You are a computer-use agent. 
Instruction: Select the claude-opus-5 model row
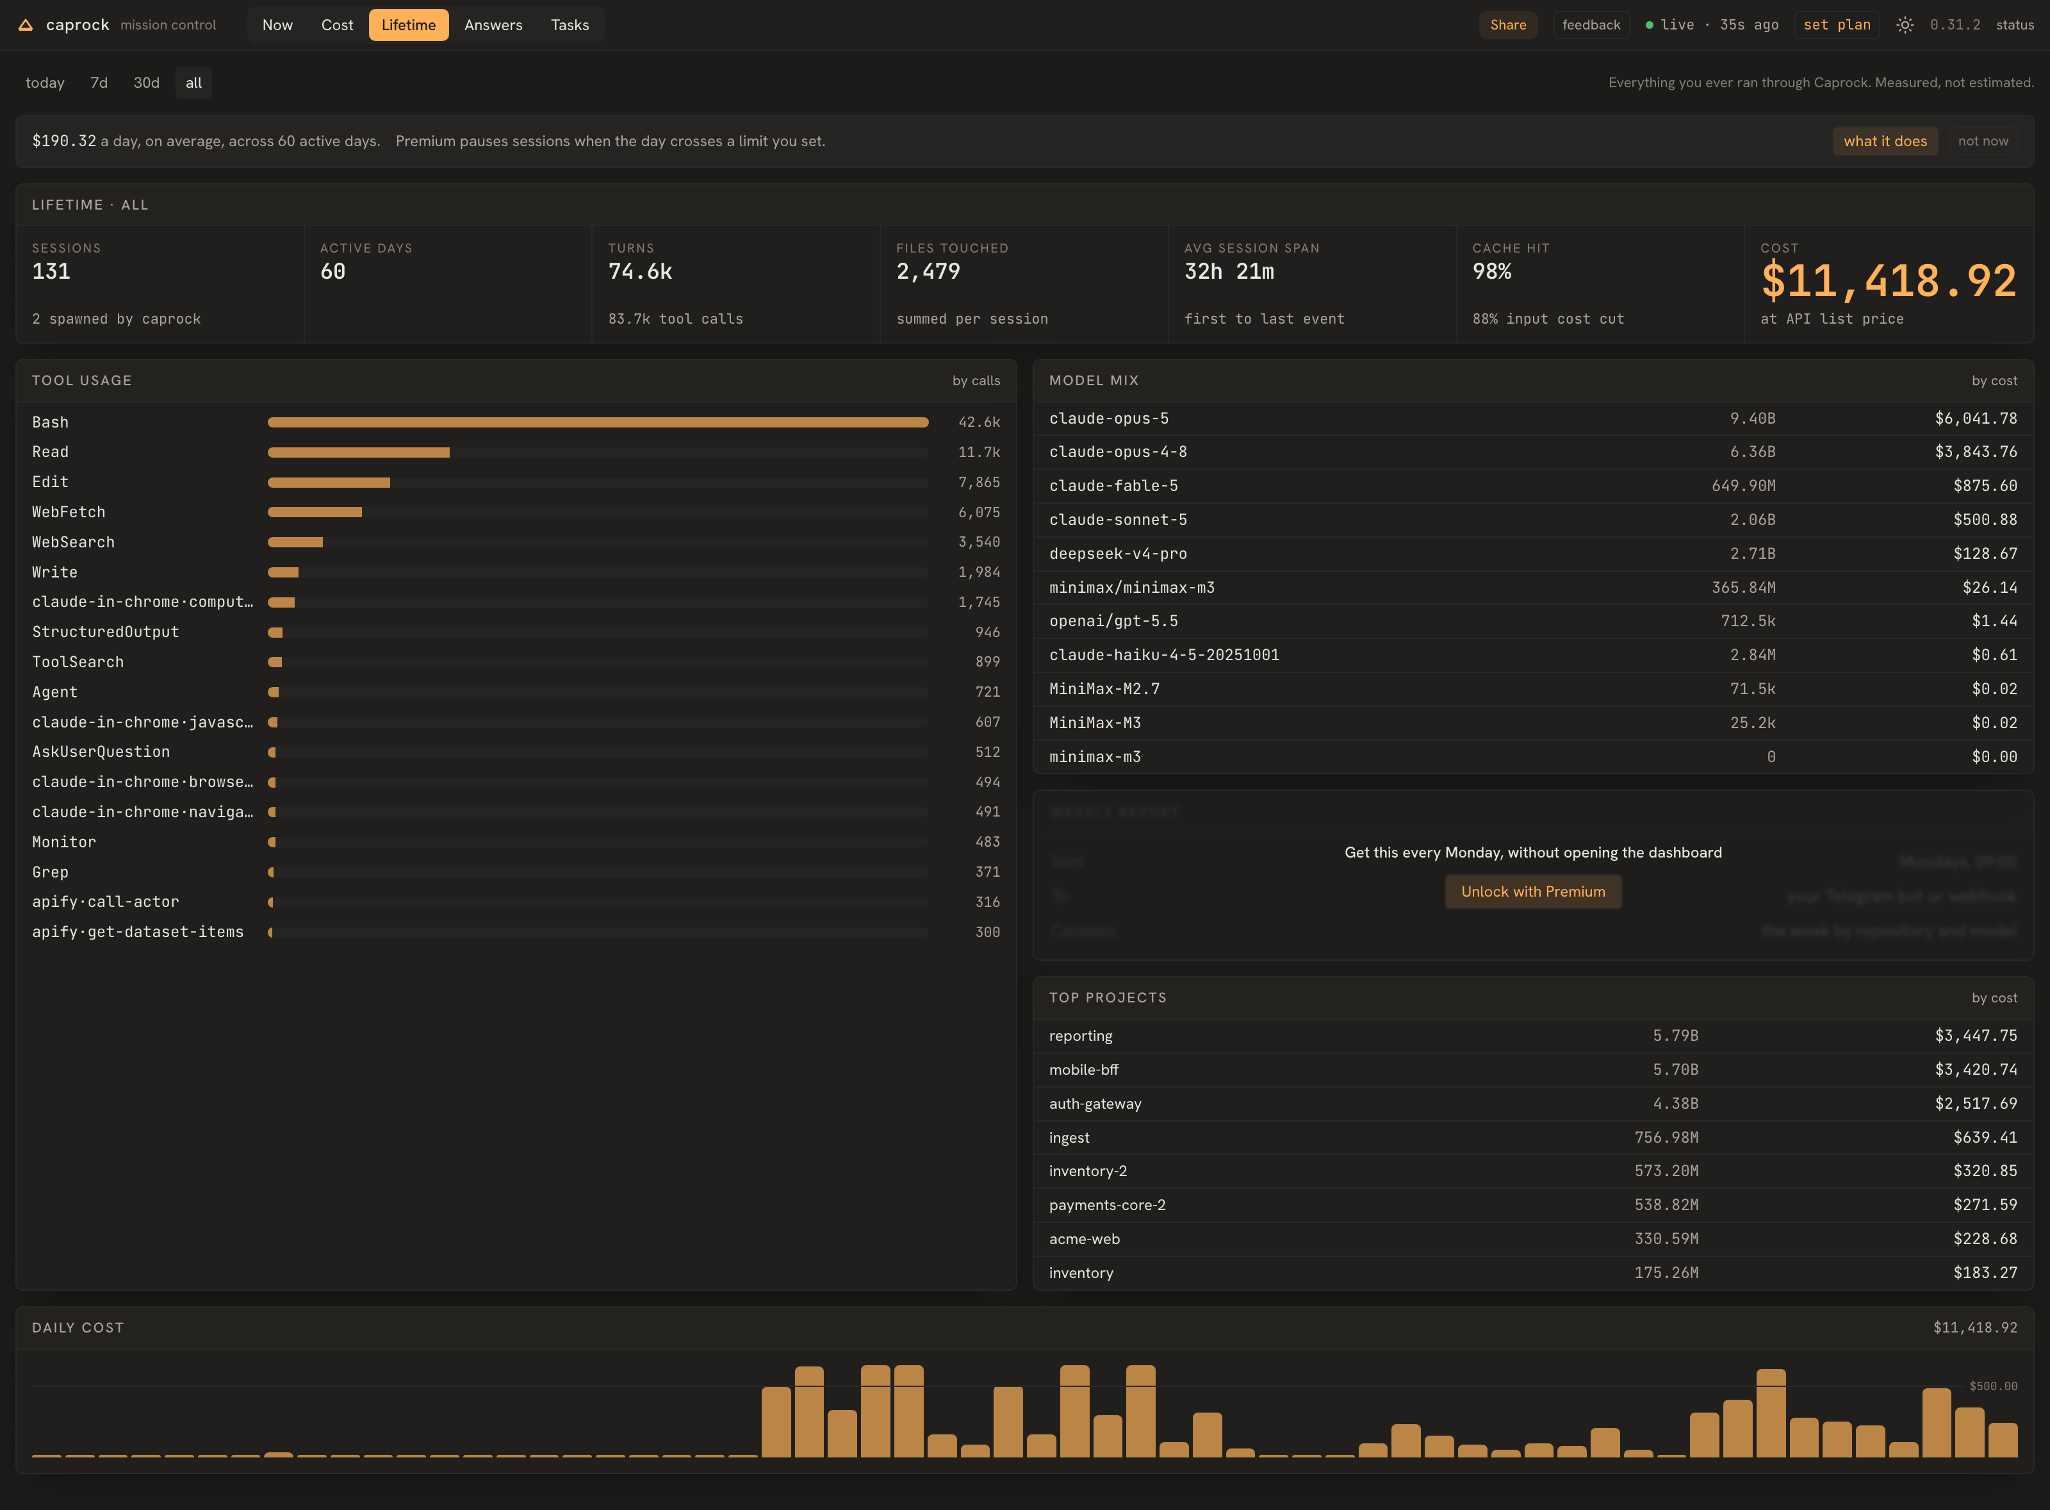pyautogui.click(x=1533, y=419)
